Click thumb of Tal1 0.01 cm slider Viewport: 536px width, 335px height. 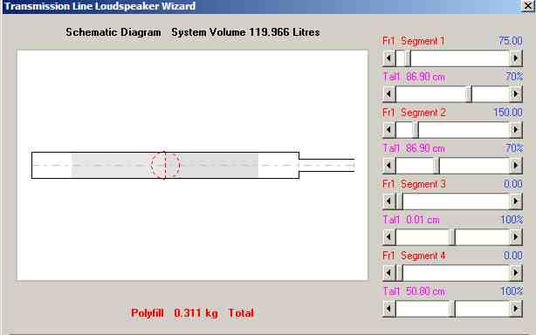pyautogui.click(x=452, y=237)
